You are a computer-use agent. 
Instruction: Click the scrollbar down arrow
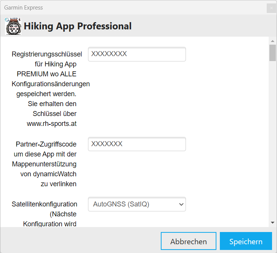tap(272, 222)
